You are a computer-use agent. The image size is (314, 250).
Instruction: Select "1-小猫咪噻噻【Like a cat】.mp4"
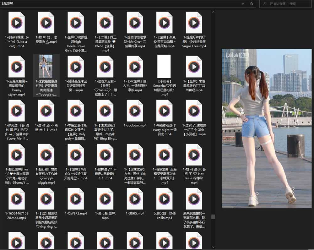(x=17, y=22)
